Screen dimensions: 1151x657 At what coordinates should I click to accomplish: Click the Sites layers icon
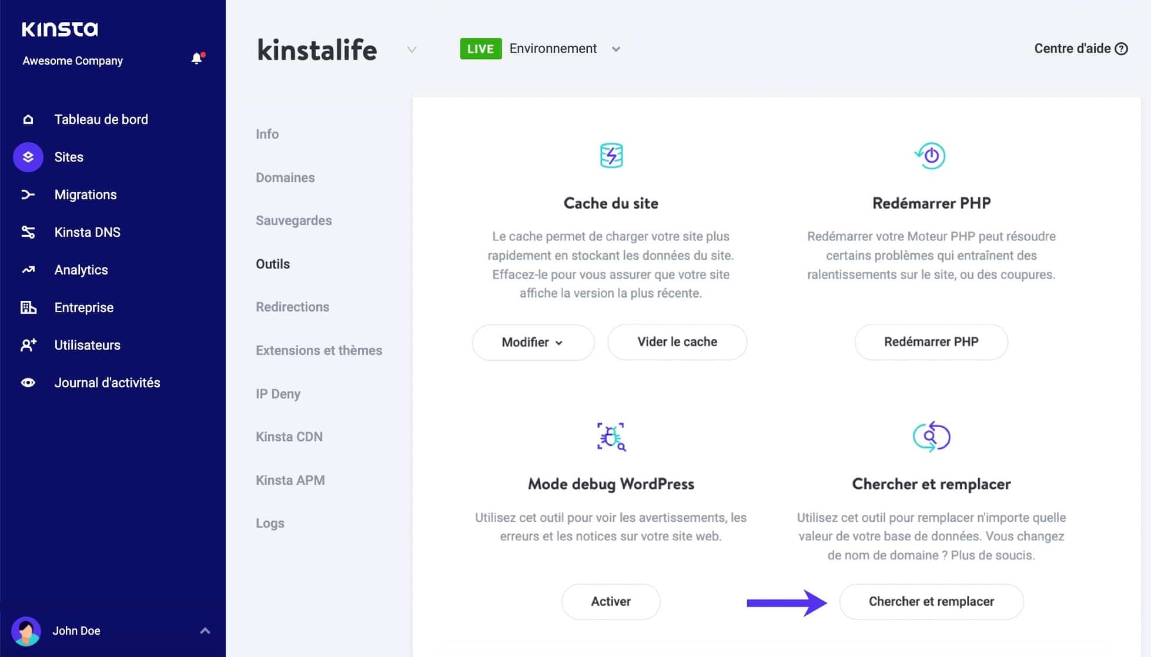click(28, 157)
